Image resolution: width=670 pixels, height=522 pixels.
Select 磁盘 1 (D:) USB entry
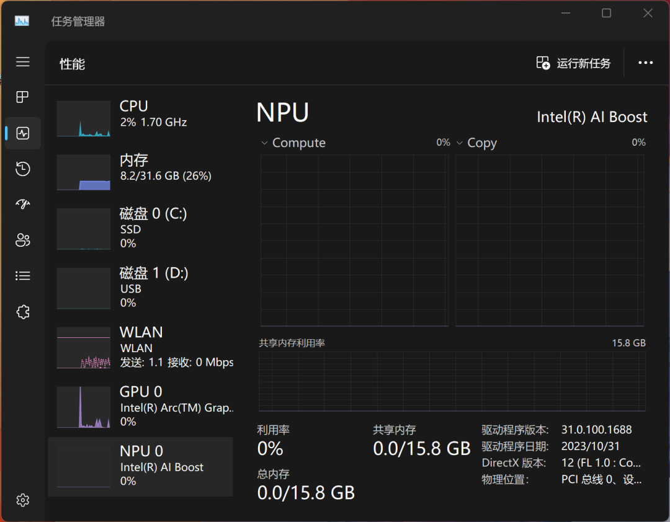tap(141, 288)
